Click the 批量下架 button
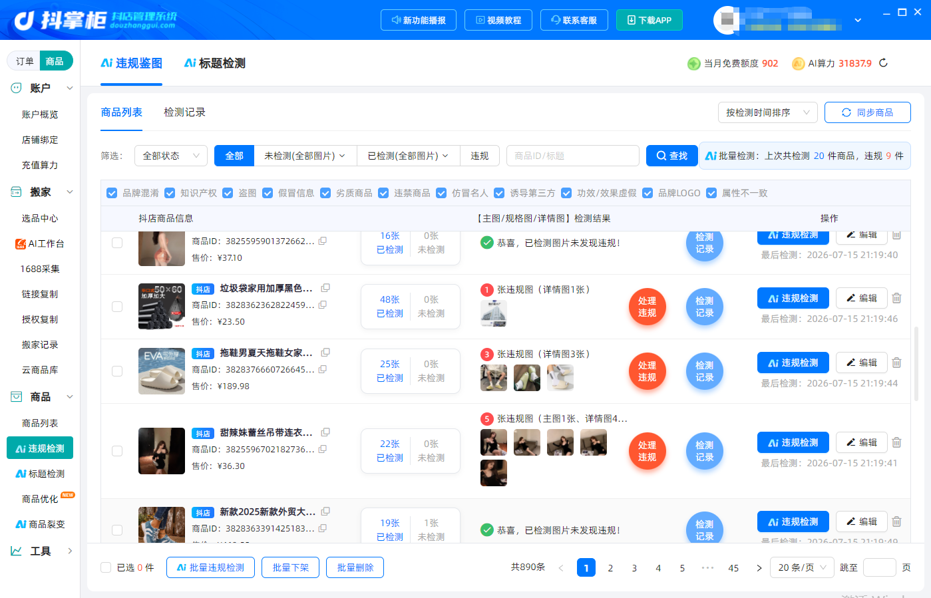Image resolution: width=931 pixels, height=598 pixels. pos(291,567)
